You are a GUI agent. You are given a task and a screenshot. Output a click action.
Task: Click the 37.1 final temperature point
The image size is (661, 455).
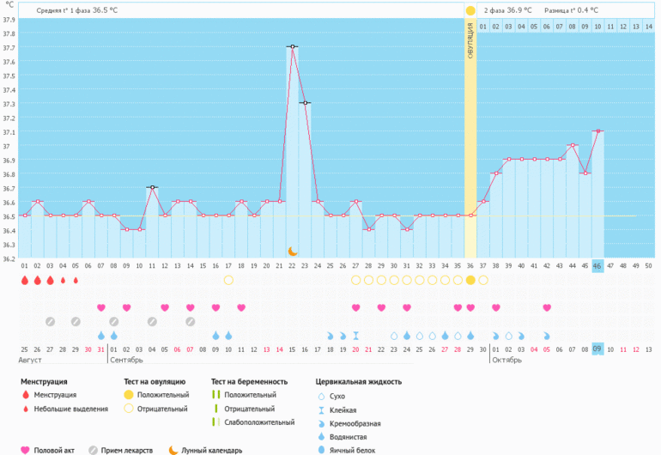(597, 131)
